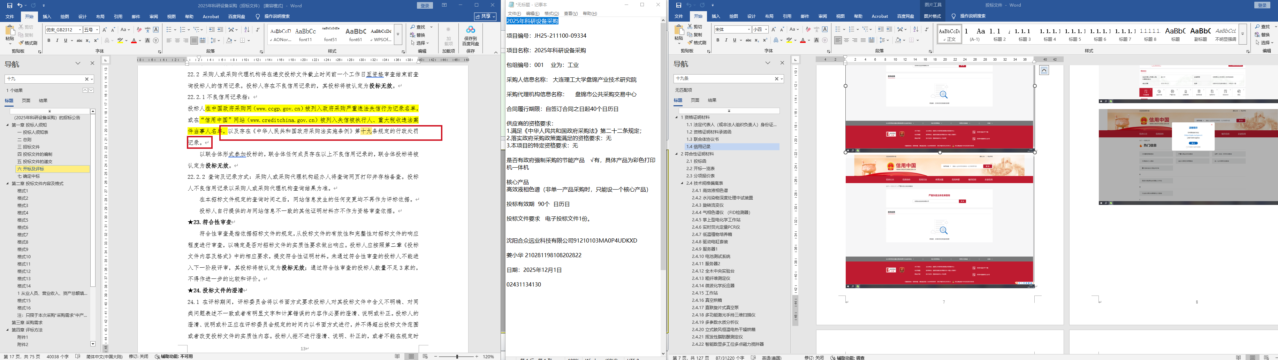
Task: Open font size dropdown 小四 in right Word
Action: tap(766, 30)
